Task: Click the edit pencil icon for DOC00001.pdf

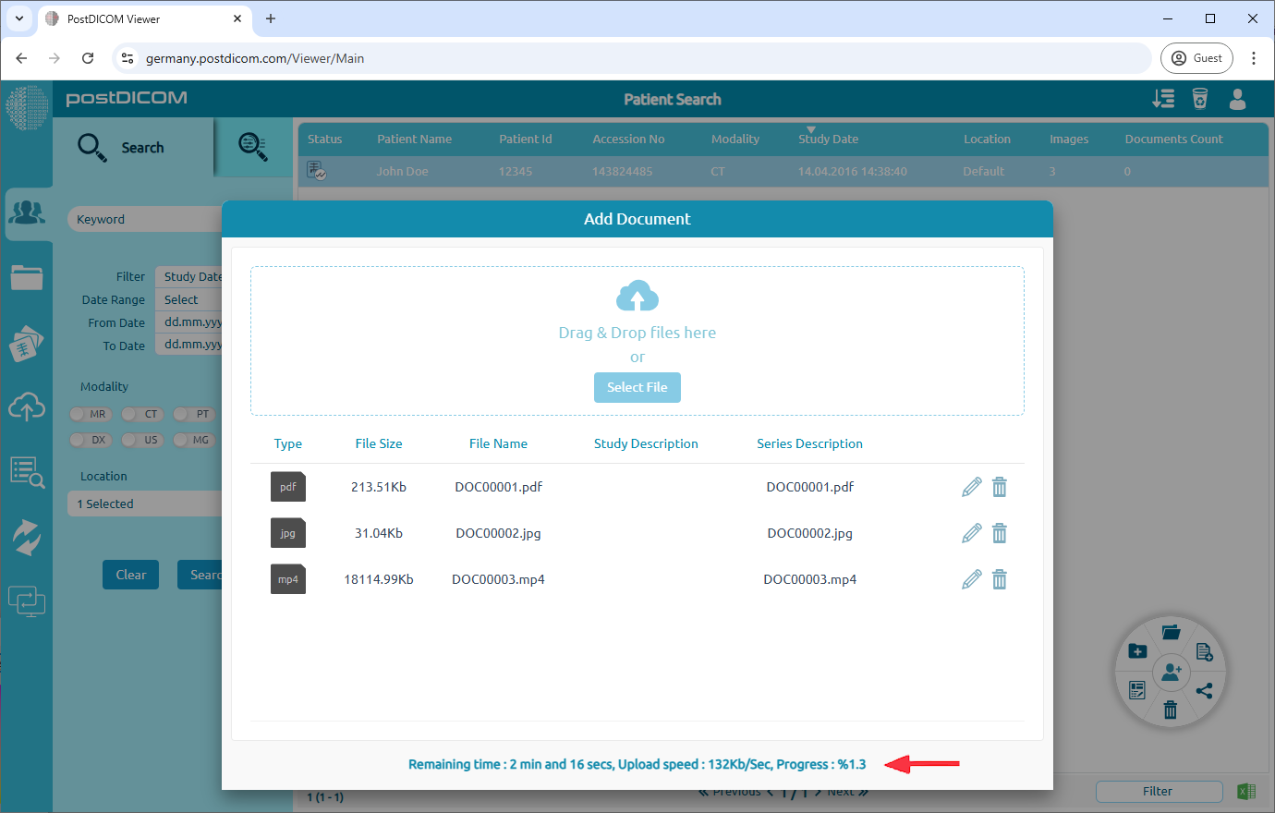Action: tap(971, 486)
